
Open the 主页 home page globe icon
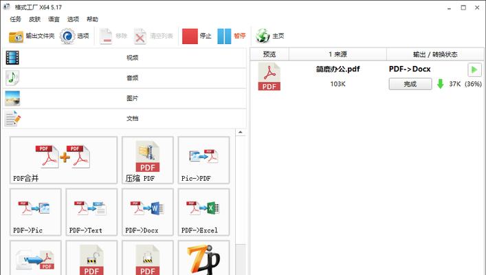[x=269, y=36]
